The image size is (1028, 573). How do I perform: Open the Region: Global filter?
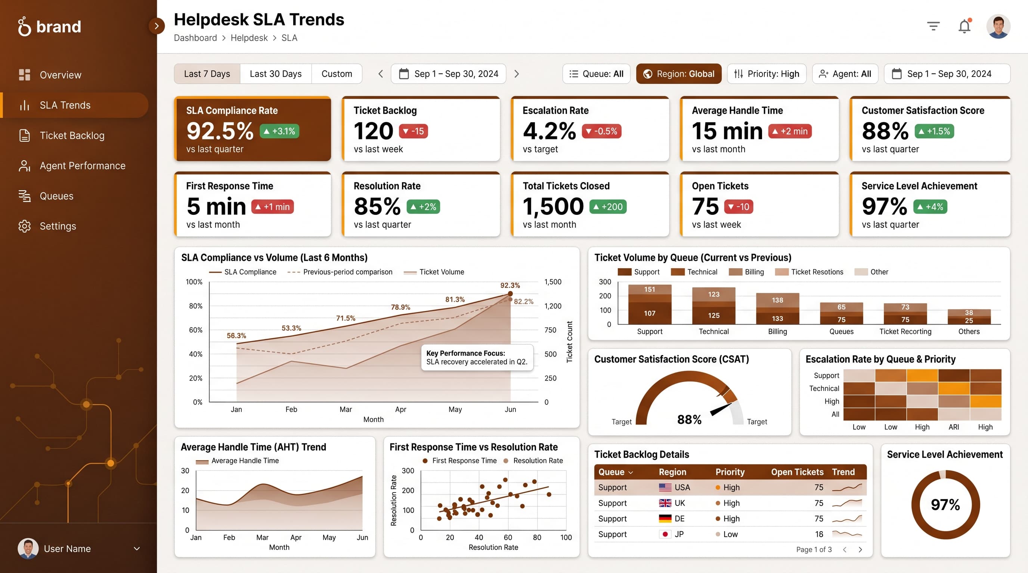tap(679, 74)
